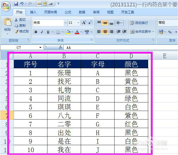Open the font name dropdown
Image resolution: width=178 pixels, height=155 pixels.
(66, 23)
